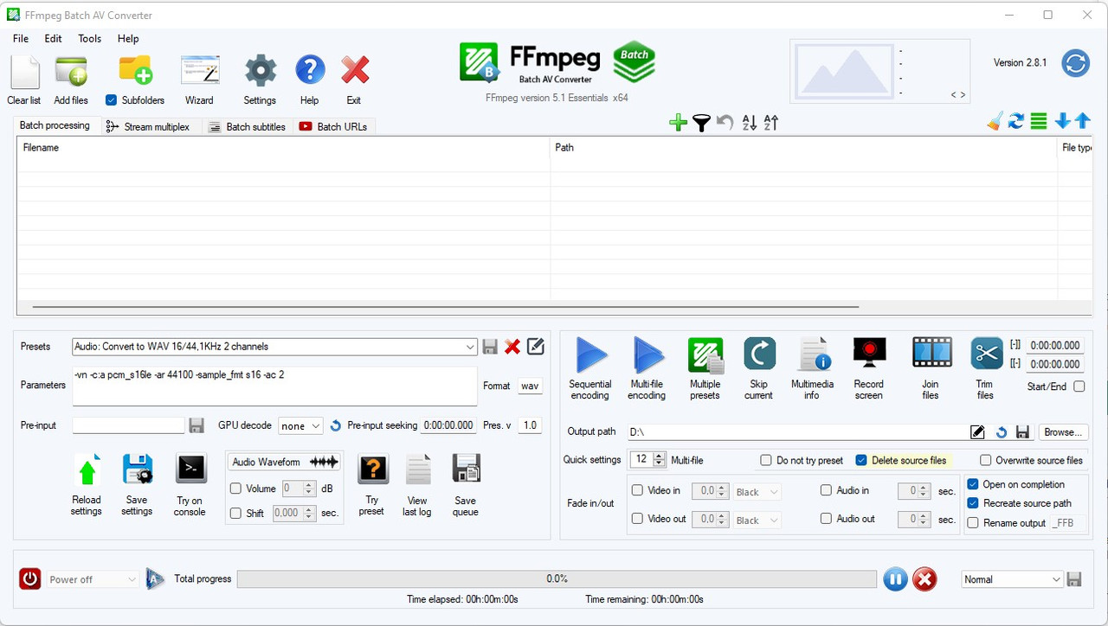The width and height of the screenshot is (1108, 626).
Task: Open Multiple presets
Action: tap(705, 355)
